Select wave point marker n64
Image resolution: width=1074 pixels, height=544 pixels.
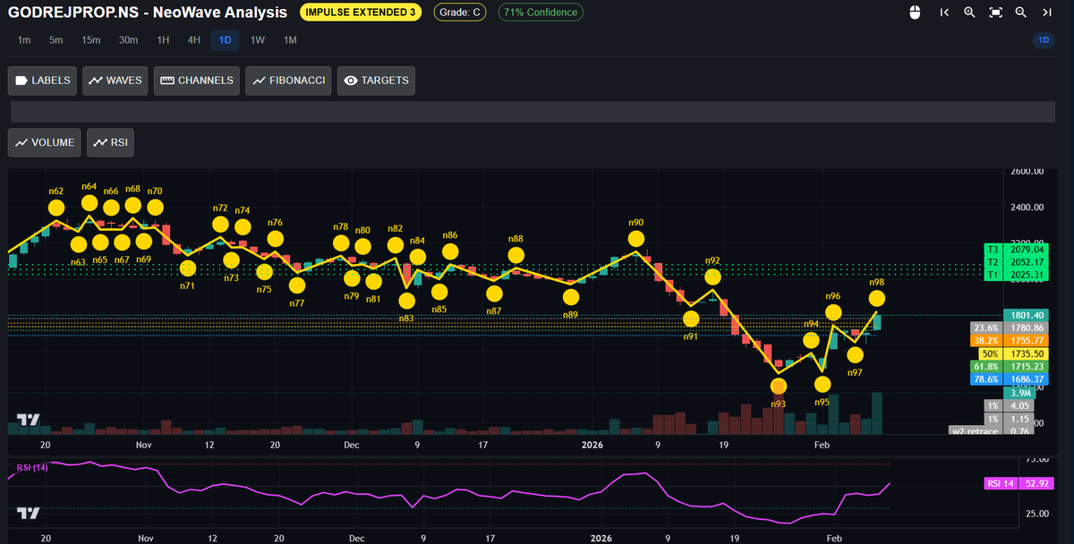(89, 203)
